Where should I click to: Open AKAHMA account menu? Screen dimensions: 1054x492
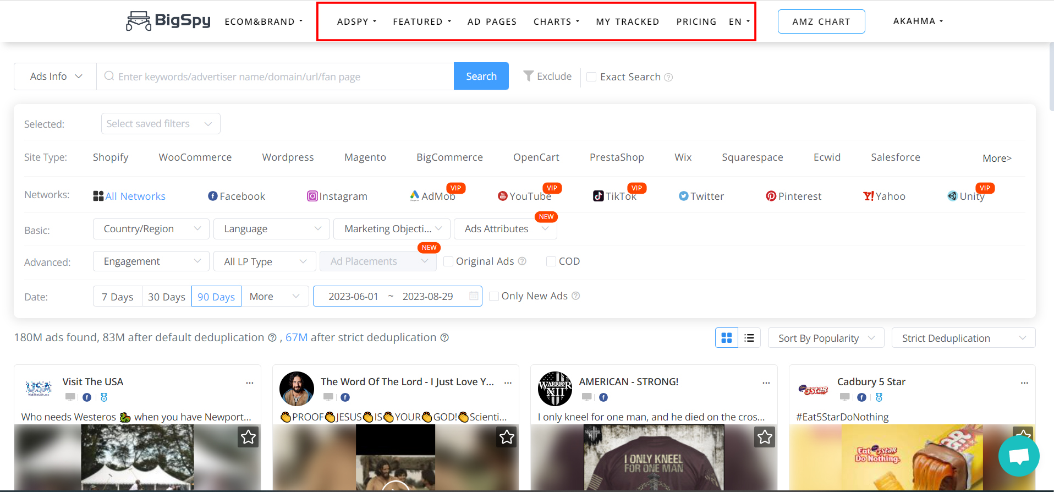coord(918,21)
